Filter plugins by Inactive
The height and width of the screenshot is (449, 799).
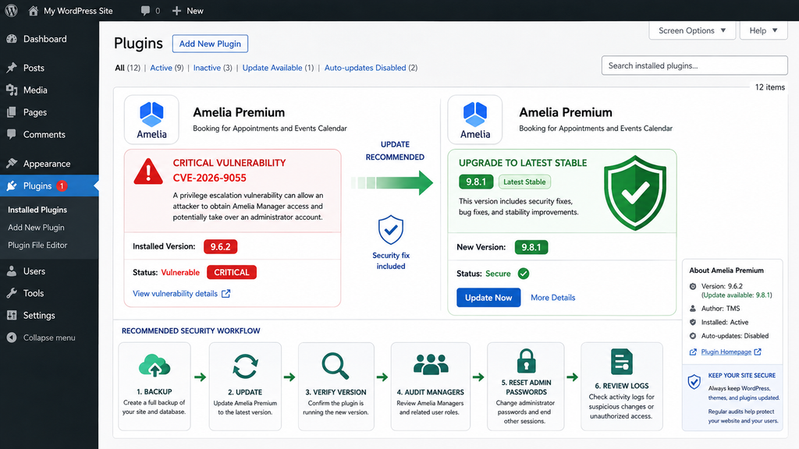[x=212, y=68]
